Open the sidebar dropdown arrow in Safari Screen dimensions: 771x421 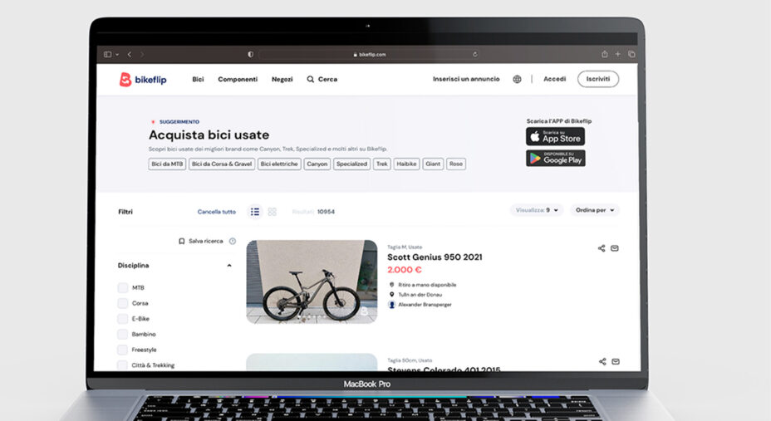pyautogui.click(x=117, y=55)
